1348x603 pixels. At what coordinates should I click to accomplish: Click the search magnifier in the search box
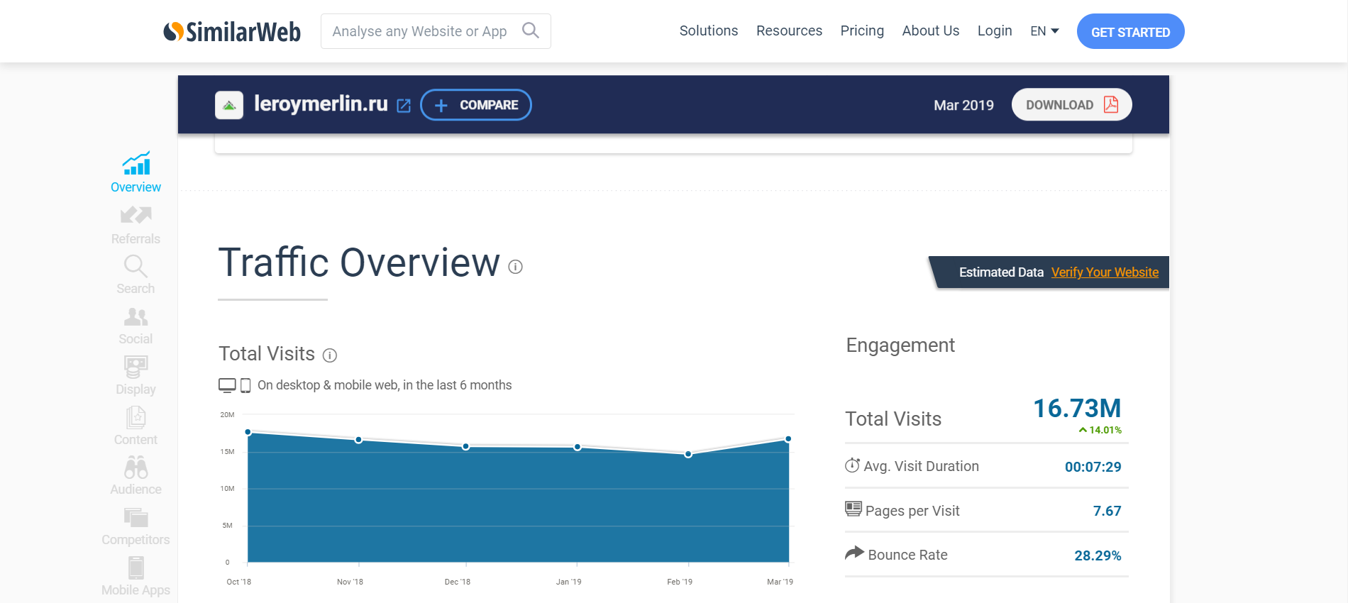(530, 31)
